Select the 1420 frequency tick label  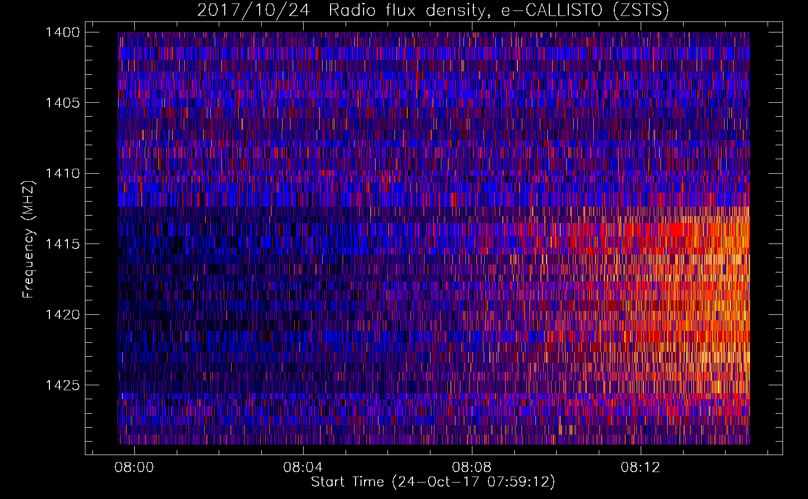pyautogui.click(x=62, y=315)
